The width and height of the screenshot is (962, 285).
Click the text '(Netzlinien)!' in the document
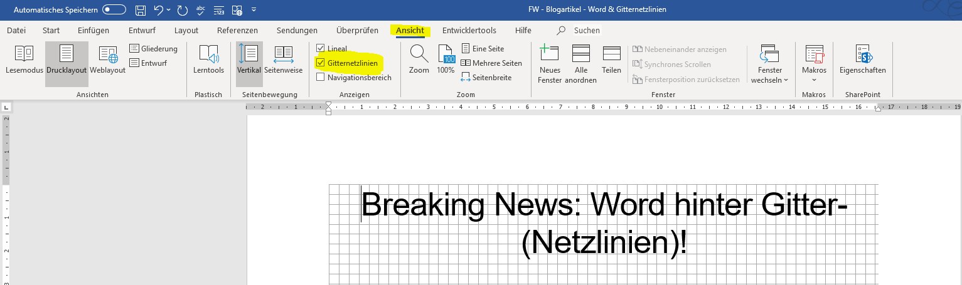[x=604, y=243]
